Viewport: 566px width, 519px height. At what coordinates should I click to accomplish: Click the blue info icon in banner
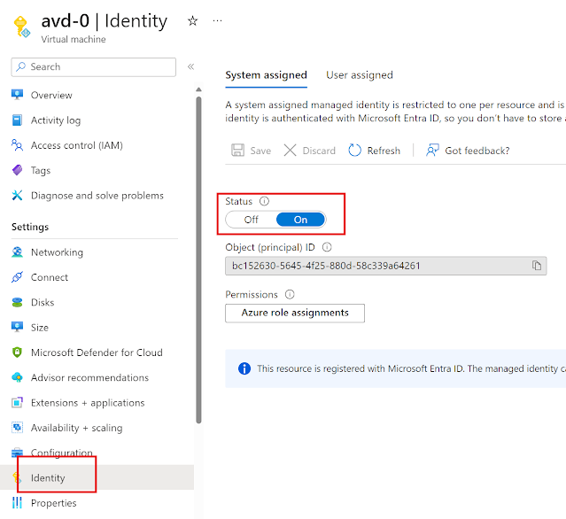pos(244,368)
